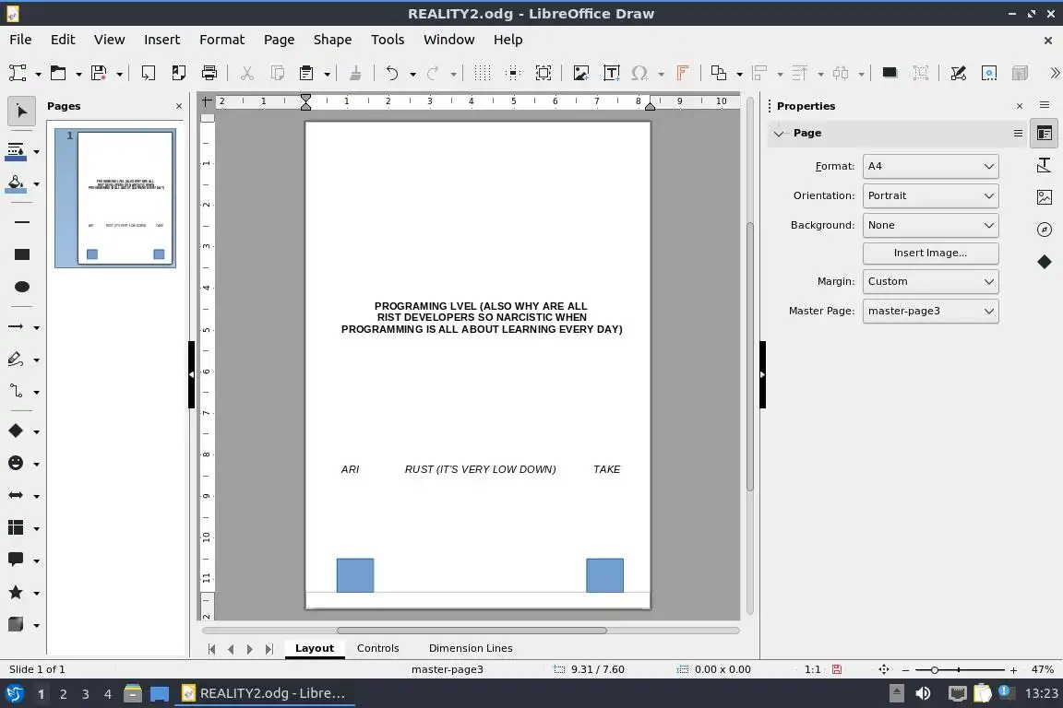The image size is (1063, 708).
Task: Select the arrow Select tool
Action: (22, 112)
